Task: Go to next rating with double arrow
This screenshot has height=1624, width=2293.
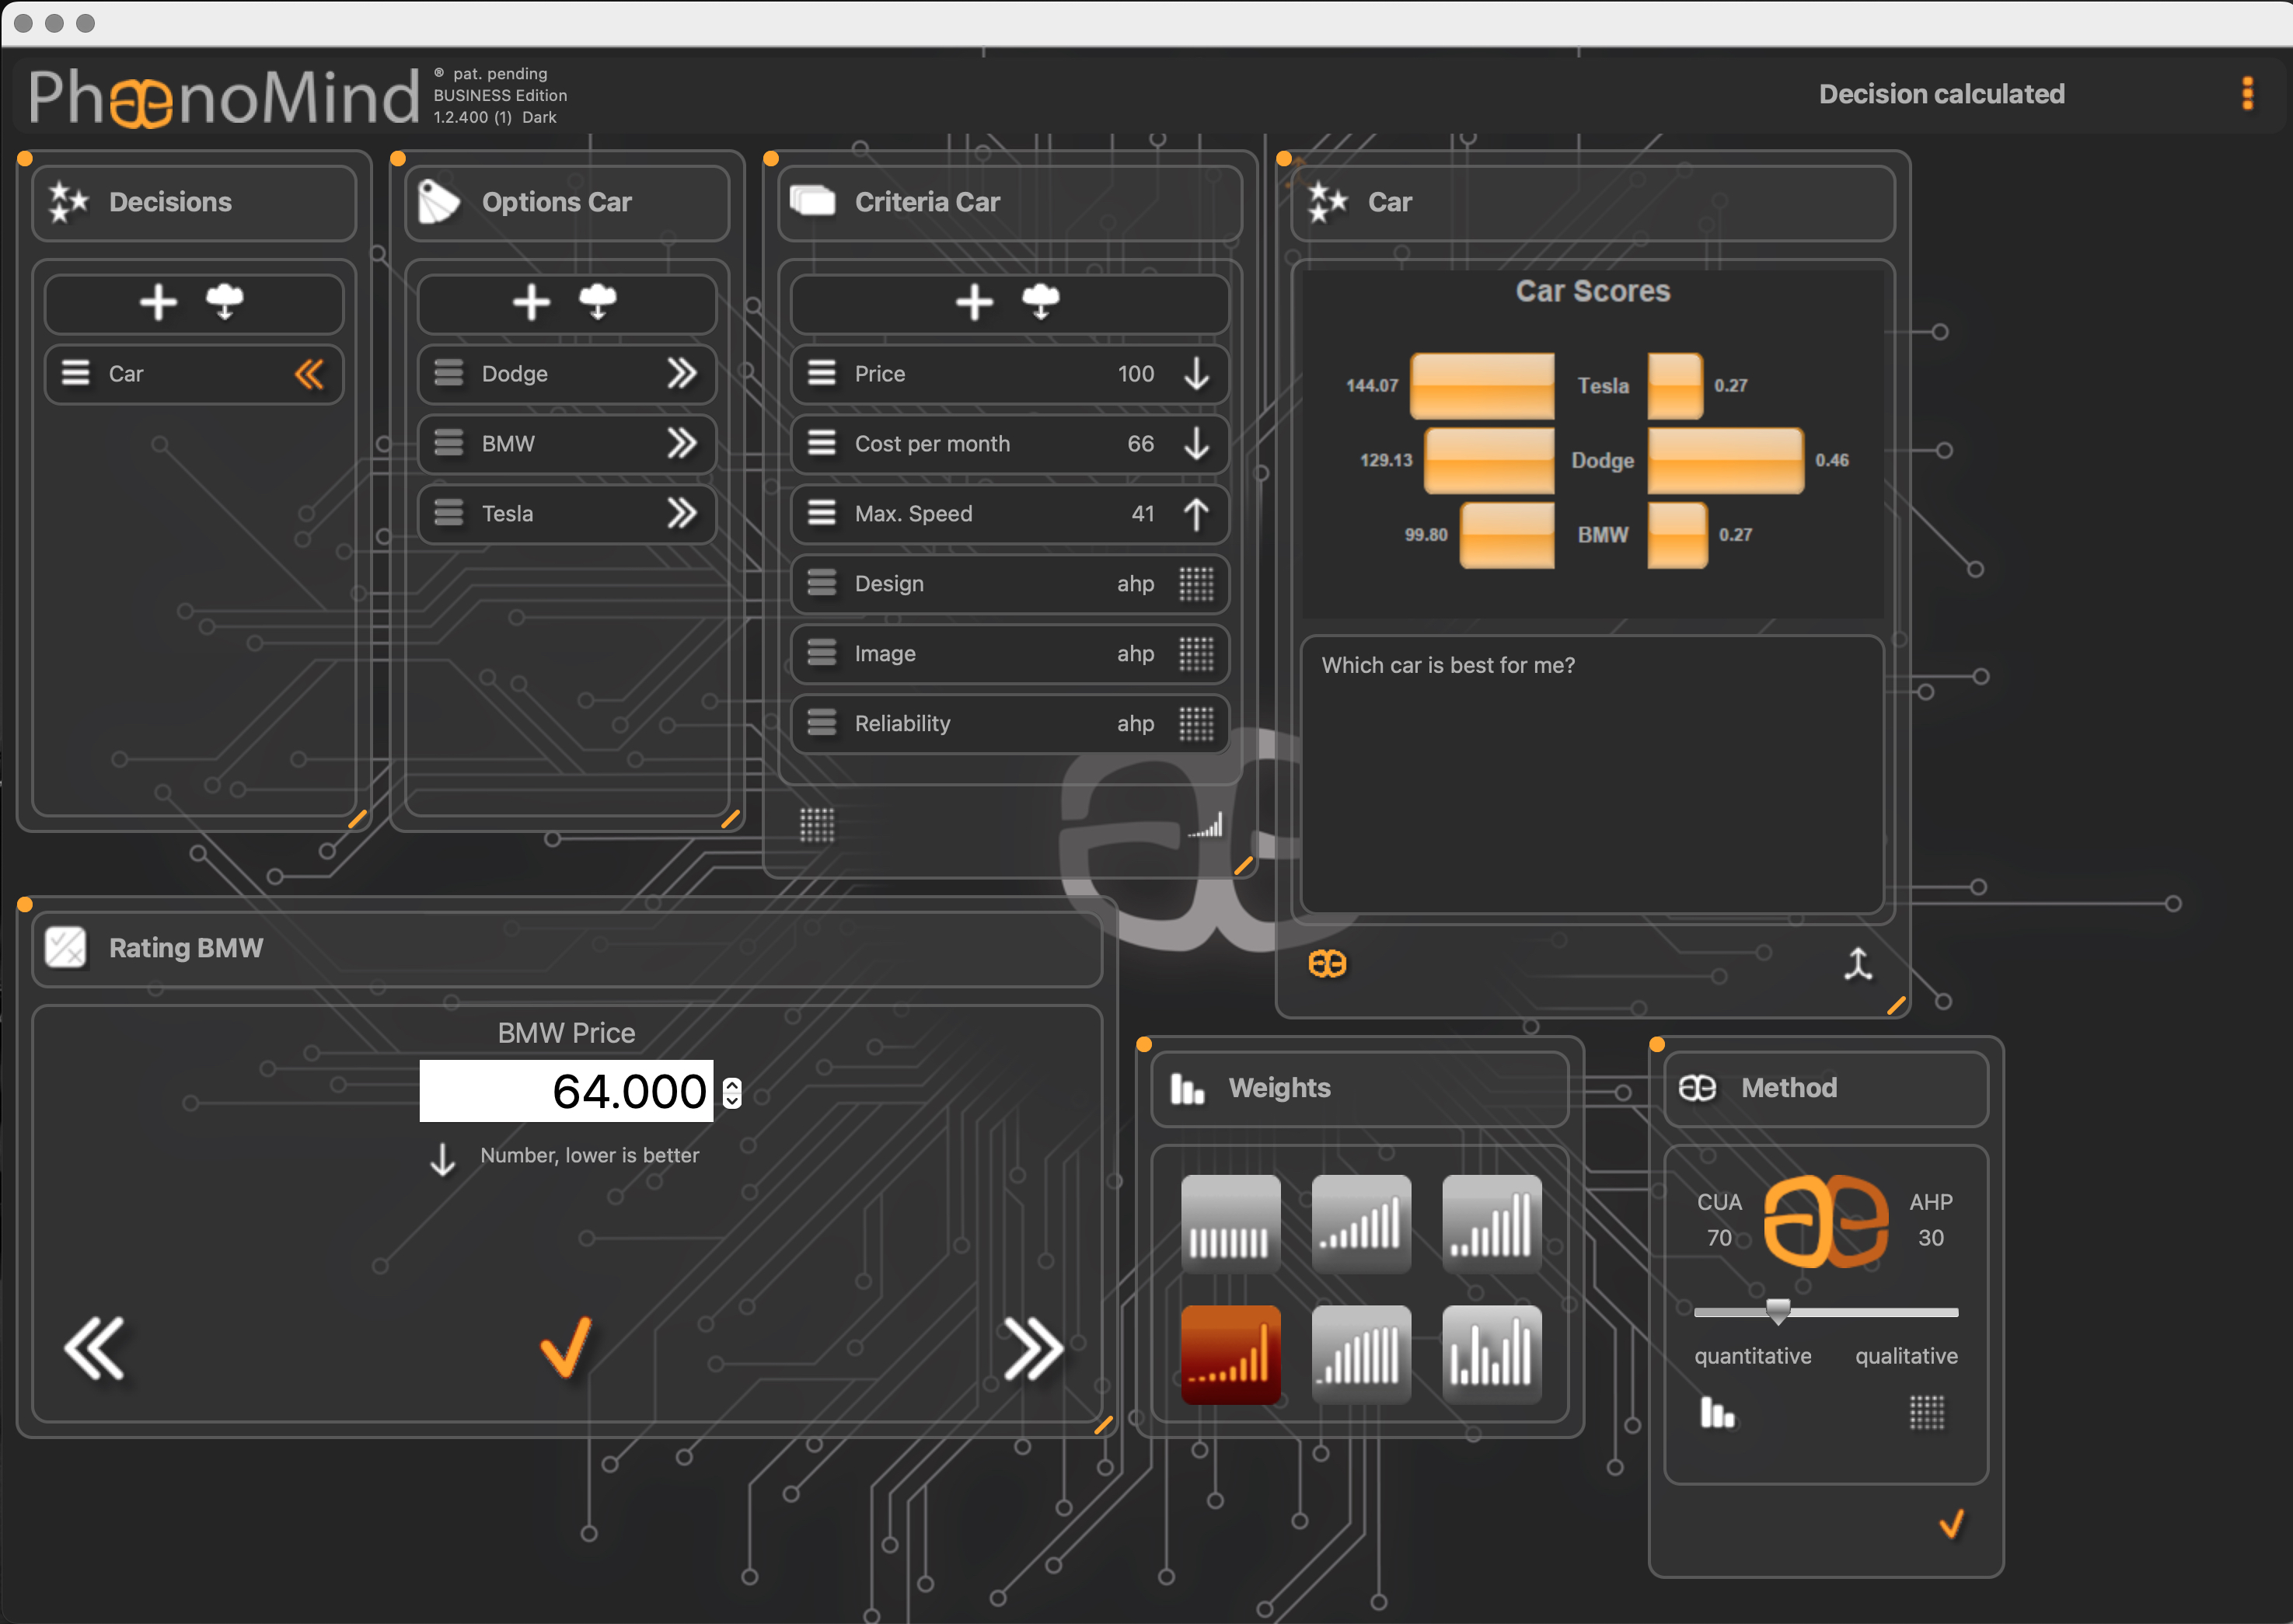Action: (1034, 1349)
